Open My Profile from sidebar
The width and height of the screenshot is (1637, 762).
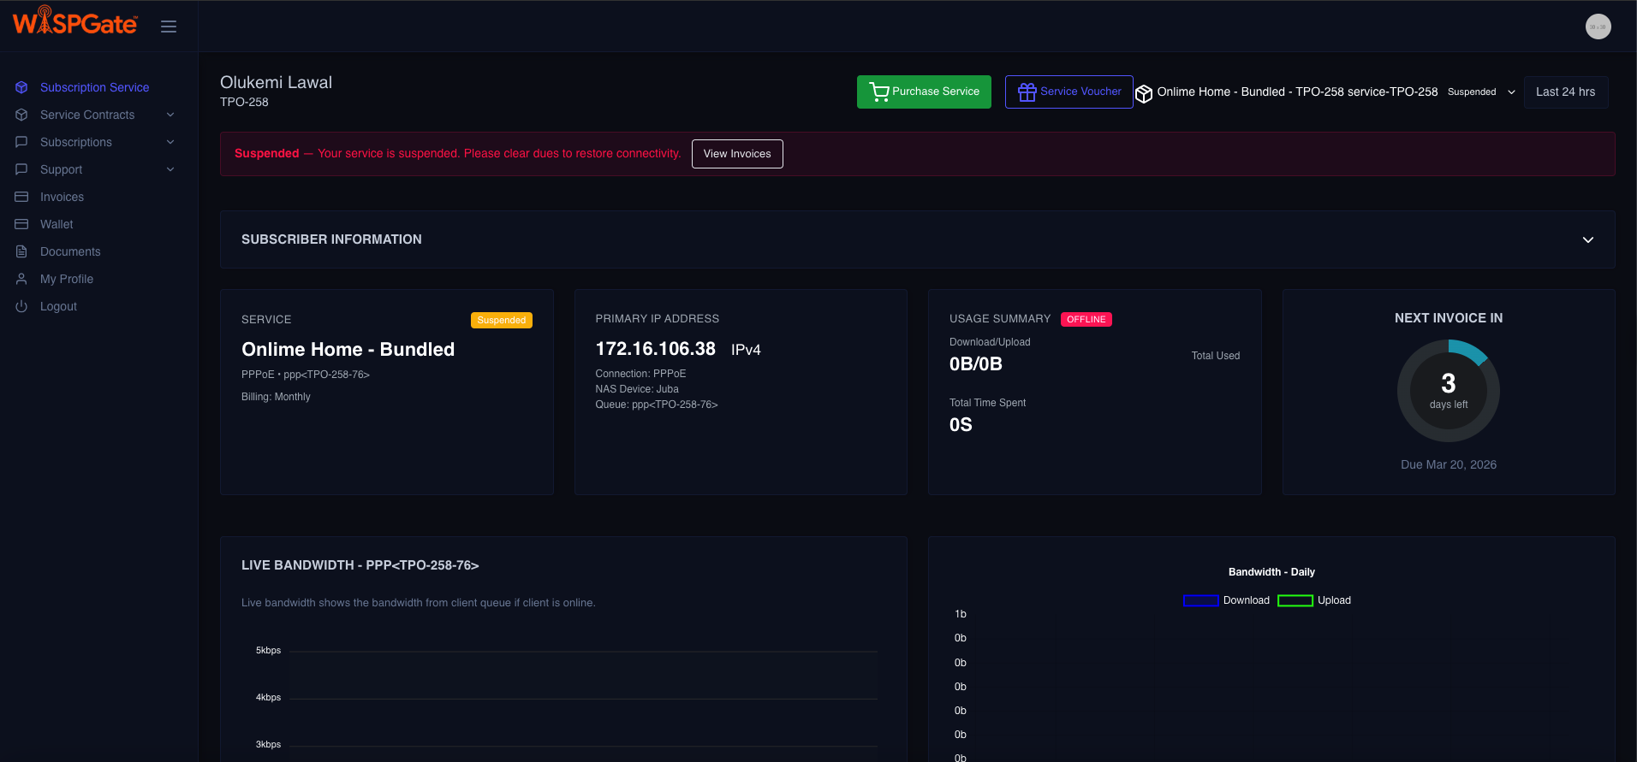[x=67, y=279]
